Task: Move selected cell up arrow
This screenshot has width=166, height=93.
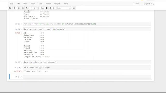Action: click(31, 8)
